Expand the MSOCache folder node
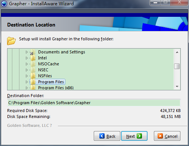This screenshot has height=146, width=189. [x=27, y=64]
